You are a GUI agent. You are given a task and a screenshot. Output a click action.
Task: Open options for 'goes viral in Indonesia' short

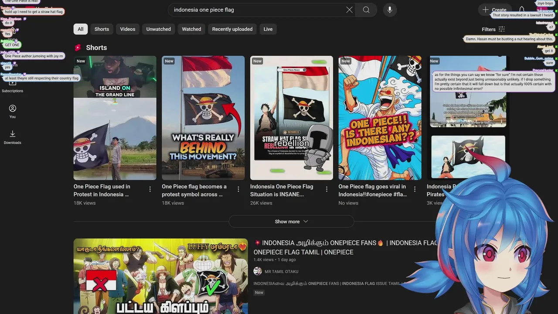click(x=415, y=189)
